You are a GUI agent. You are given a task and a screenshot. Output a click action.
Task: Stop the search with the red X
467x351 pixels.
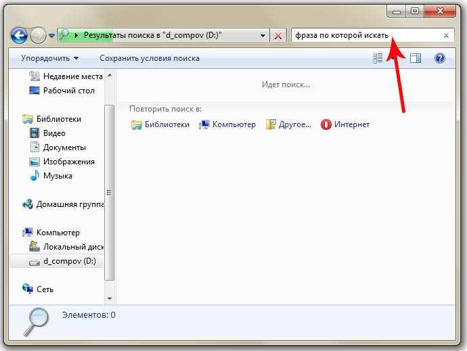click(x=278, y=36)
